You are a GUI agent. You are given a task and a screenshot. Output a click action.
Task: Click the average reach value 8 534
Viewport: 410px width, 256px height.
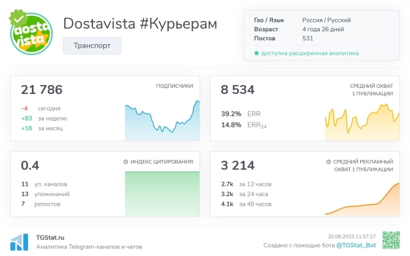(x=238, y=90)
